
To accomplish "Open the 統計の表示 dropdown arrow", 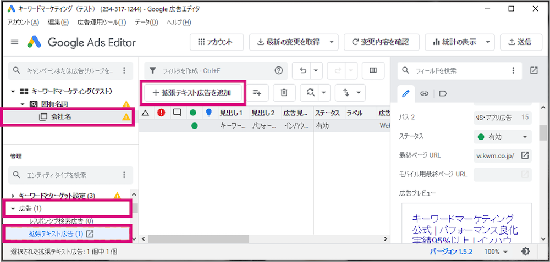I will tap(488, 42).
